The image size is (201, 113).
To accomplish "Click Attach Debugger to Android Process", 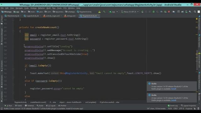I will pos(165,12).
